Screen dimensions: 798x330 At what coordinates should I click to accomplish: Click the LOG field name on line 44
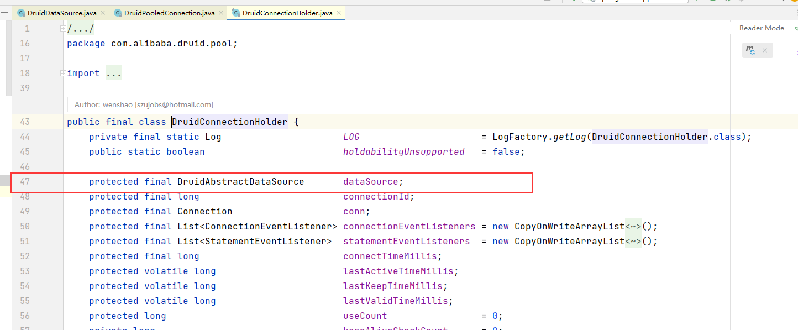tap(351, 137)
